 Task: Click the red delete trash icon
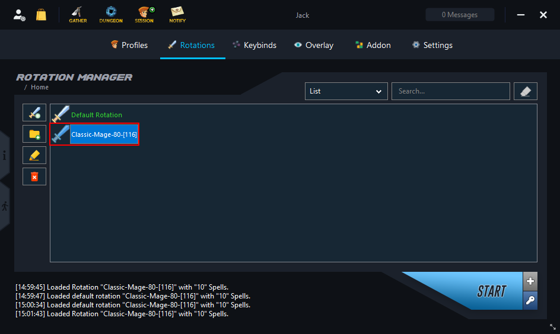34,176
